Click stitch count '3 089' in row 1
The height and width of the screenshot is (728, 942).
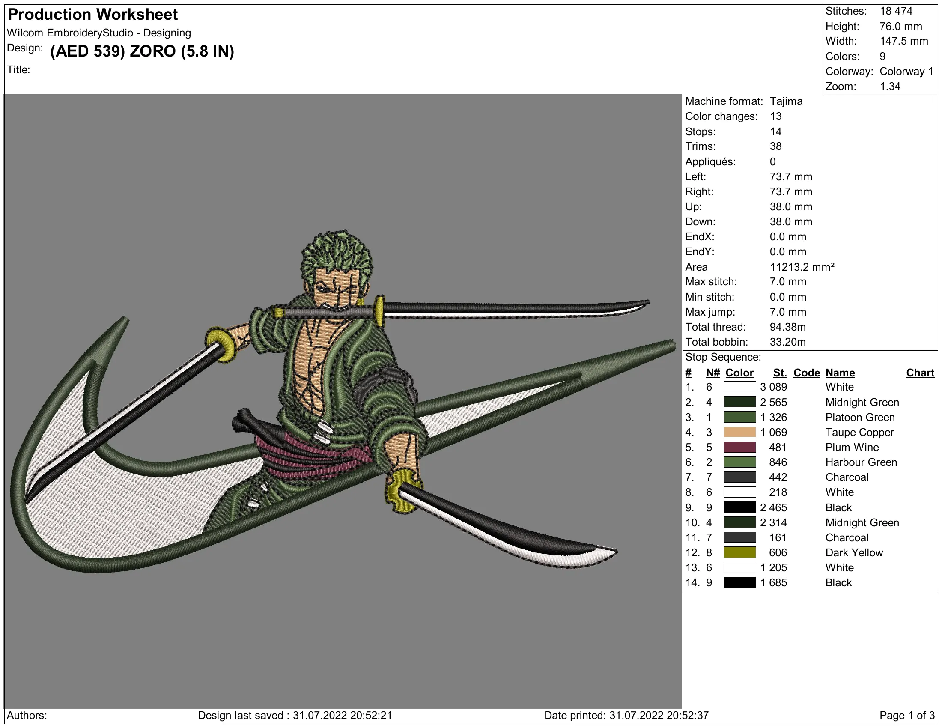coord(773,387)
